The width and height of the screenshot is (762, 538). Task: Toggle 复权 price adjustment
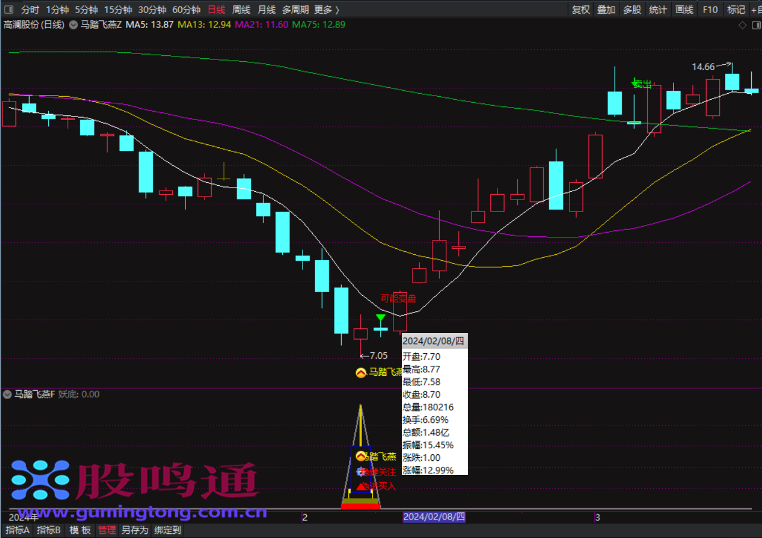[580, 10]
